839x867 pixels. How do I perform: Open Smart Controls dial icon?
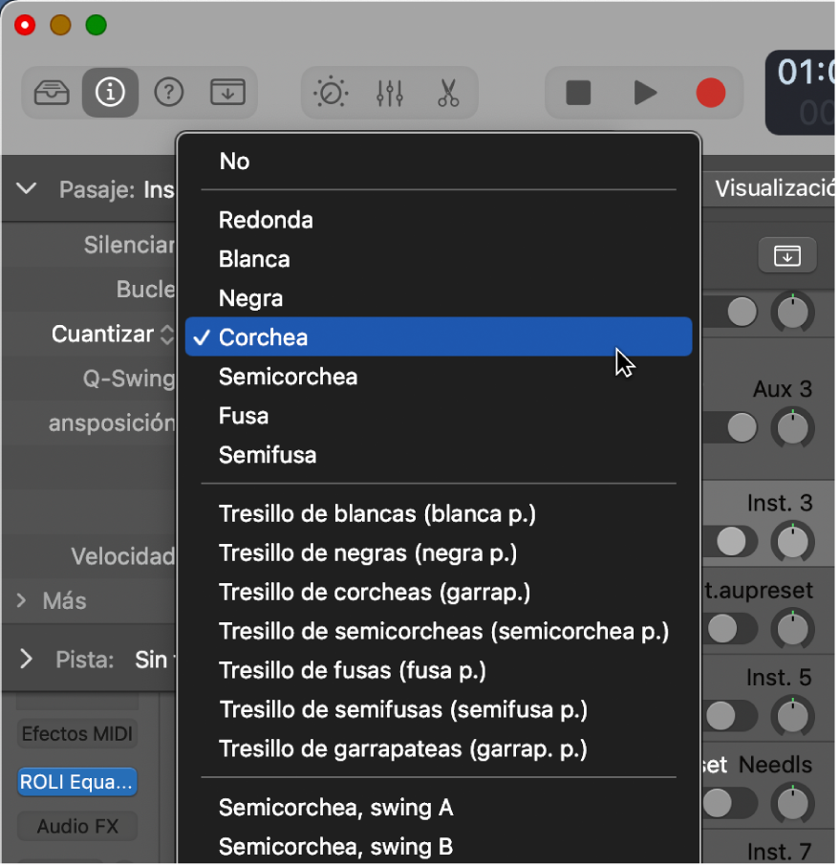(x=331, y=93)
